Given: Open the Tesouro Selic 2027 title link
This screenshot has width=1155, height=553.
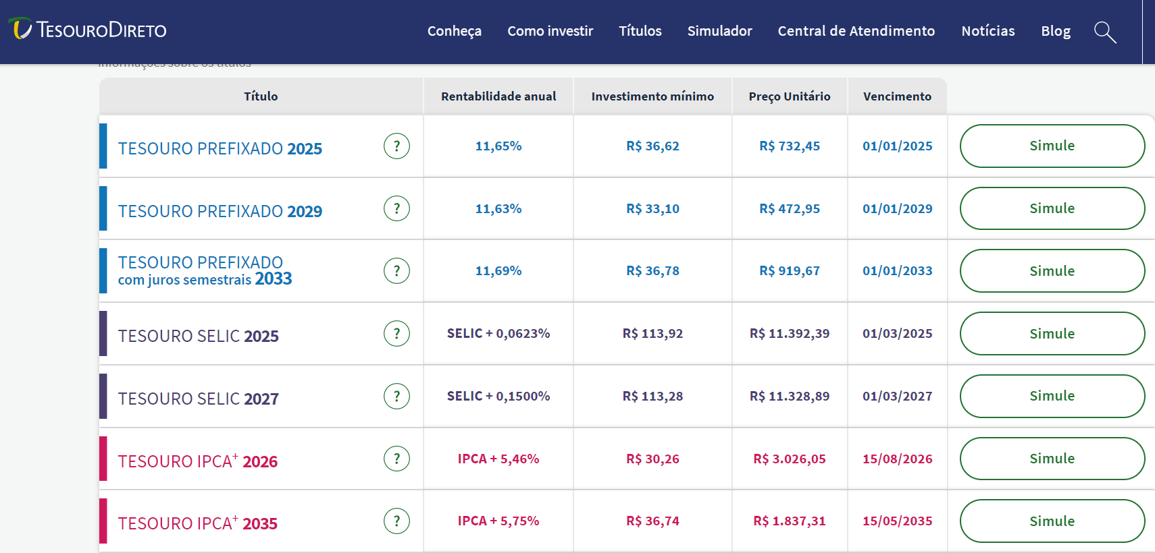Looking at the screenshot, I should [x=199, y=399].
